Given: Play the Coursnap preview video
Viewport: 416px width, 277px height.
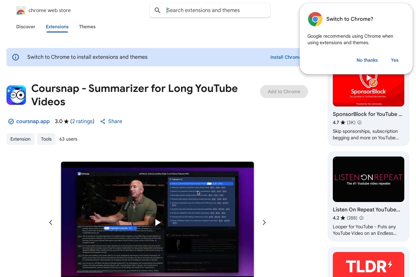Looking at the screenshot, I should pyautogui.click(x=158, y=222).
